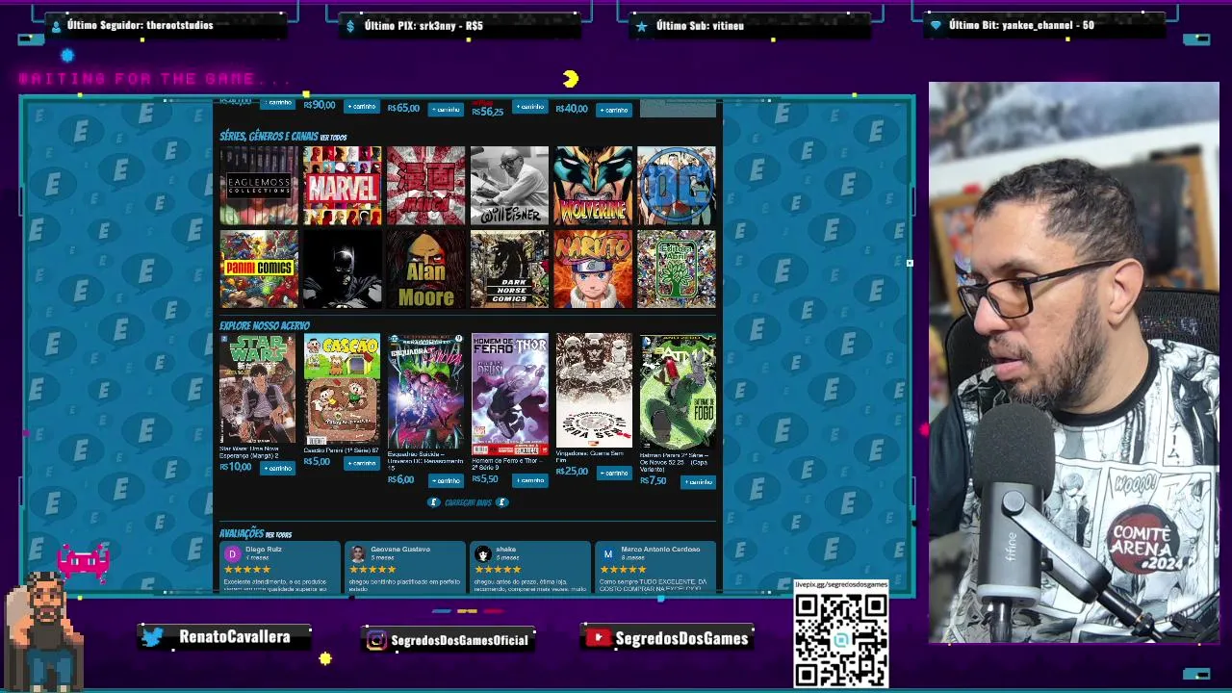The image size is (1232, 693).
Task: Click the SegredosDosGamesOficial handle text
Action: pos(460,640)
